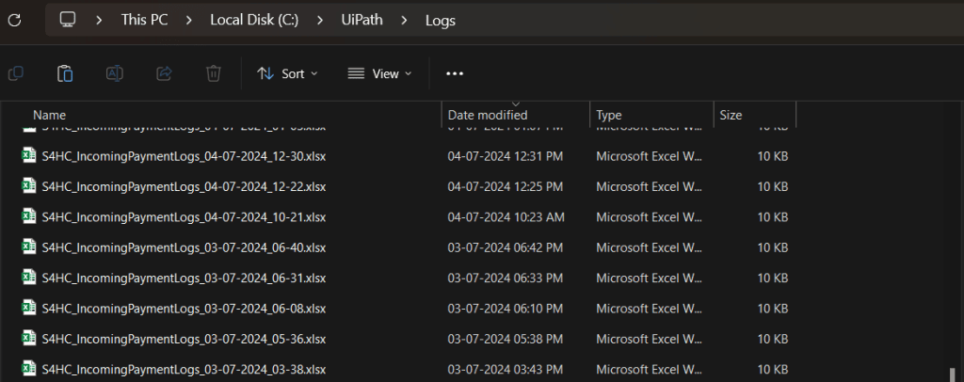
Task: Click Excel icon of the 03-07-2024_06-40 log file
Action: click(29, 247)
